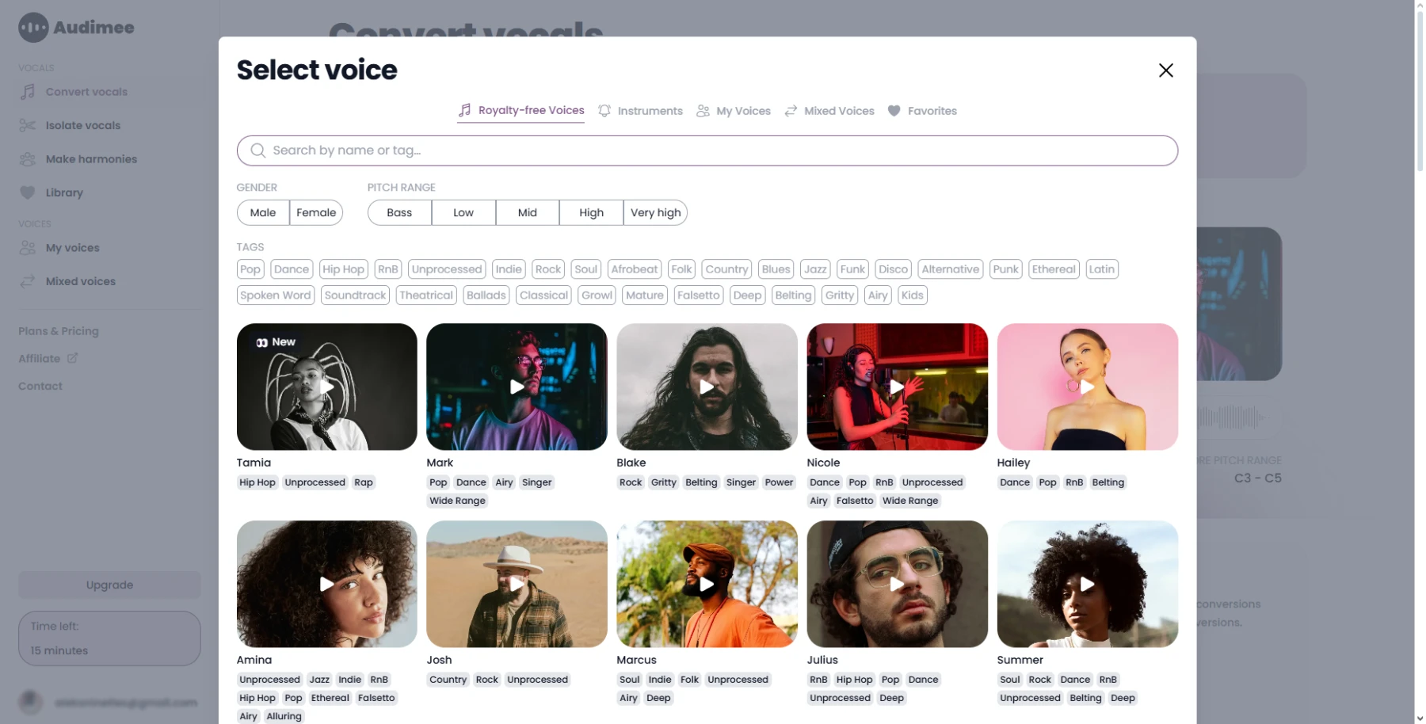
Task: Click the Audimee logo icon
Action: tap(33, 28)
